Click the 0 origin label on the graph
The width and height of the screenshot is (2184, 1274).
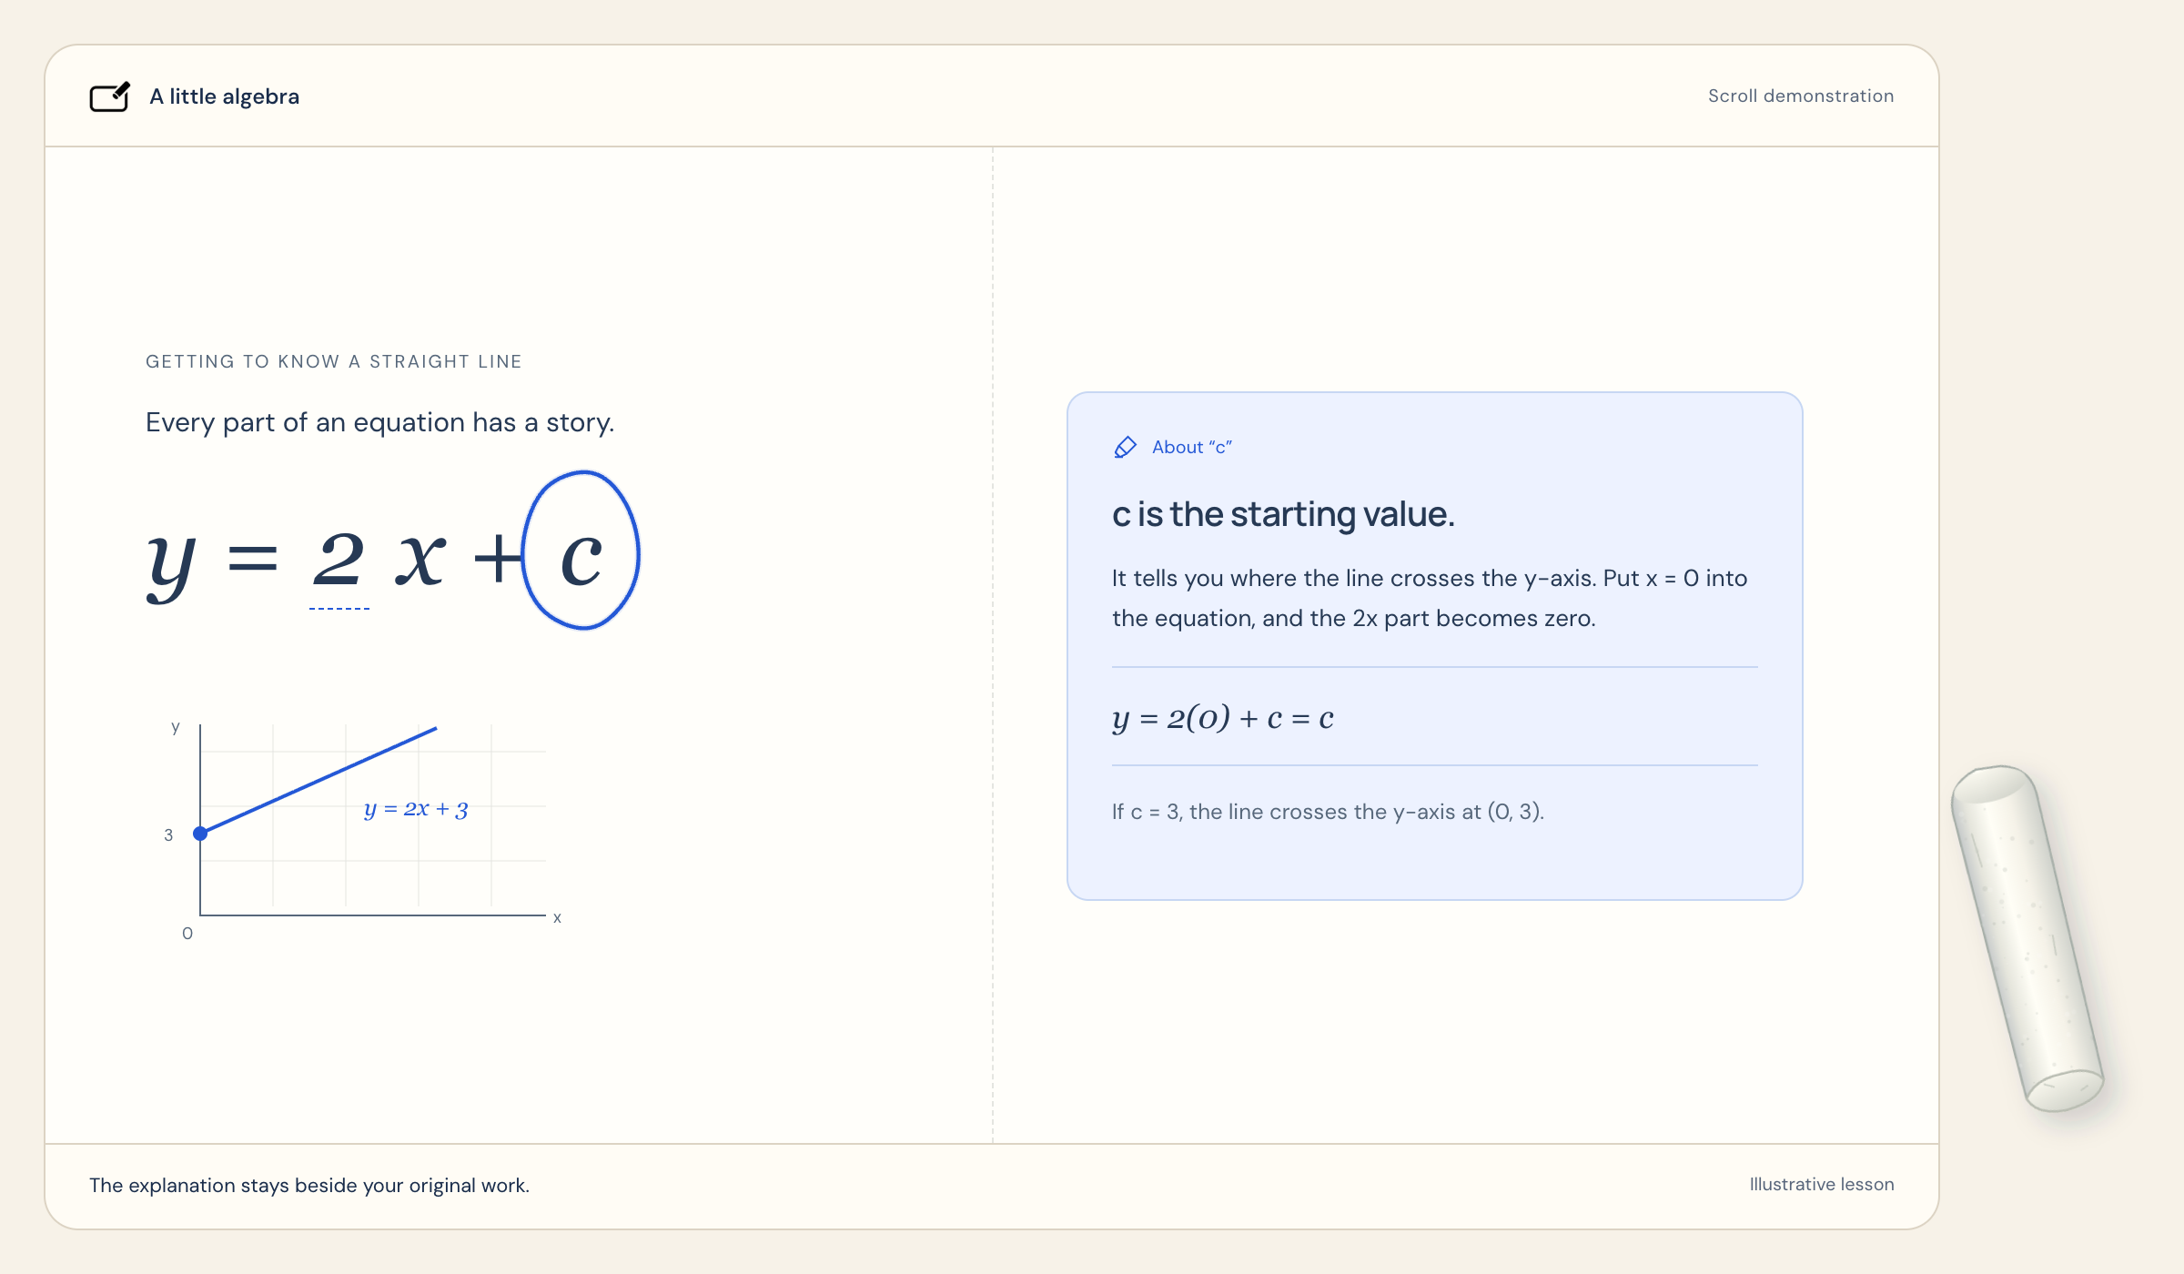[x=187, y=933]
